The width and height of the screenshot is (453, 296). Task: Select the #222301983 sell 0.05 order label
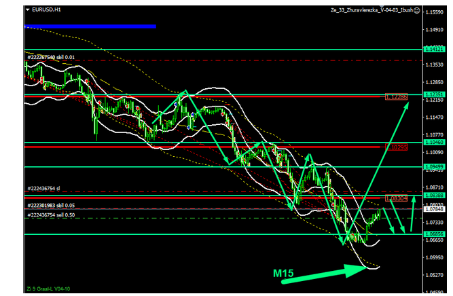[51, 204]
